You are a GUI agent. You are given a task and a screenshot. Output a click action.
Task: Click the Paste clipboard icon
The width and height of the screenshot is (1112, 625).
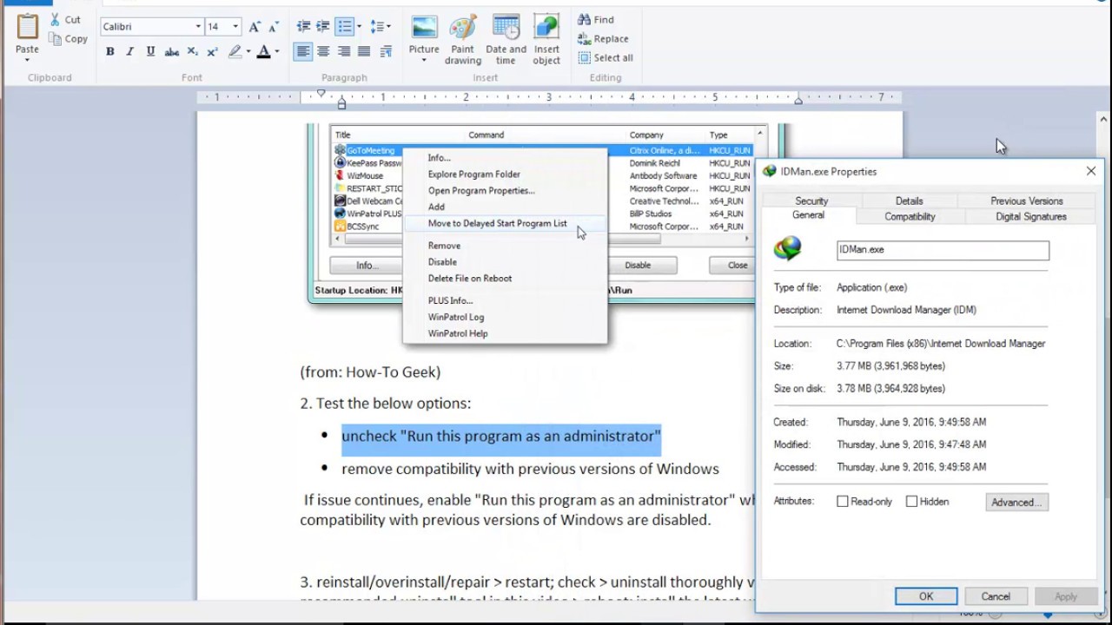coord(27,28)
